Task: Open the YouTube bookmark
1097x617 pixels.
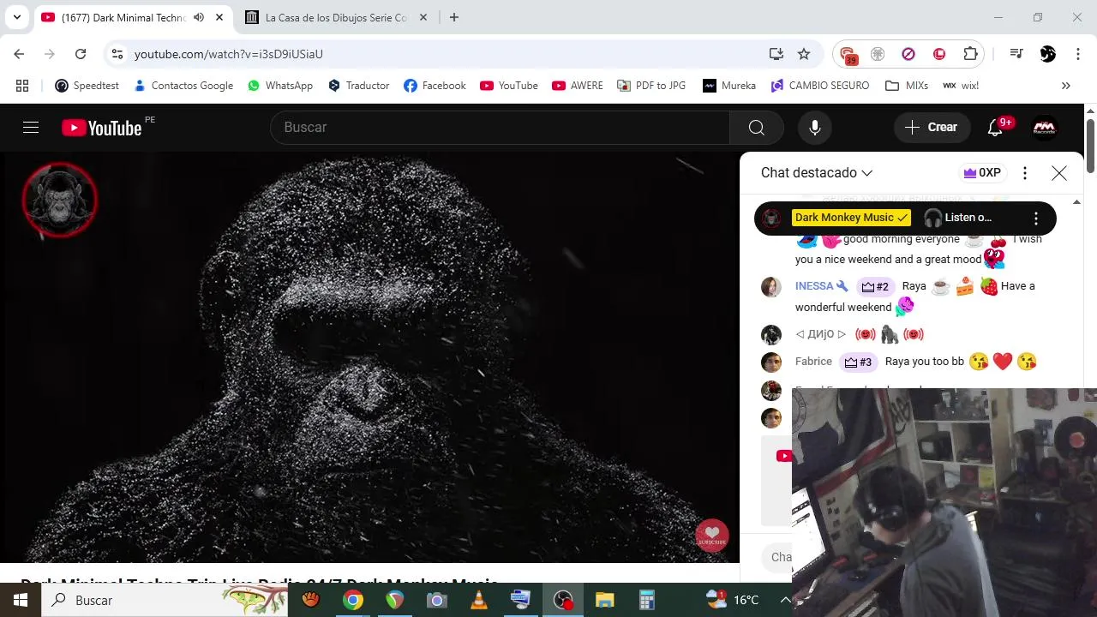Action: tap(509, 86)
